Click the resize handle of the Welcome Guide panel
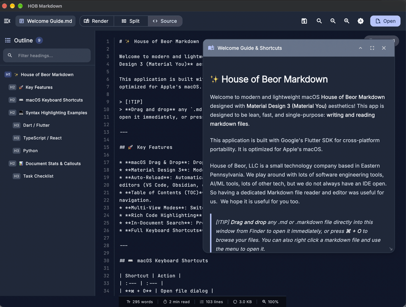Image resolution: width=406 pixels, height=307 pixels. coord(391,249)
